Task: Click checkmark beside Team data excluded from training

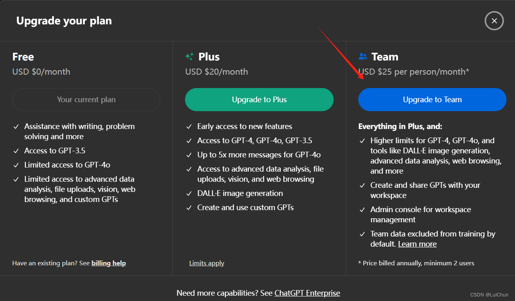Action: point(362,234)
